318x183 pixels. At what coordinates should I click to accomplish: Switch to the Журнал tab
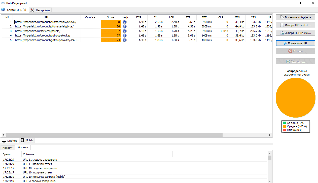click(x=23, y=147)
